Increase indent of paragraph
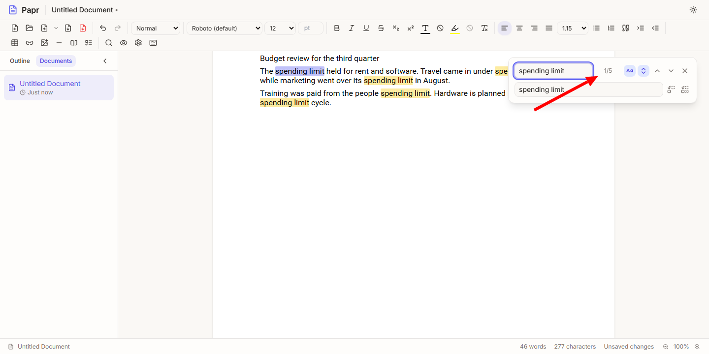709x354 pixels. pos(641,28)
